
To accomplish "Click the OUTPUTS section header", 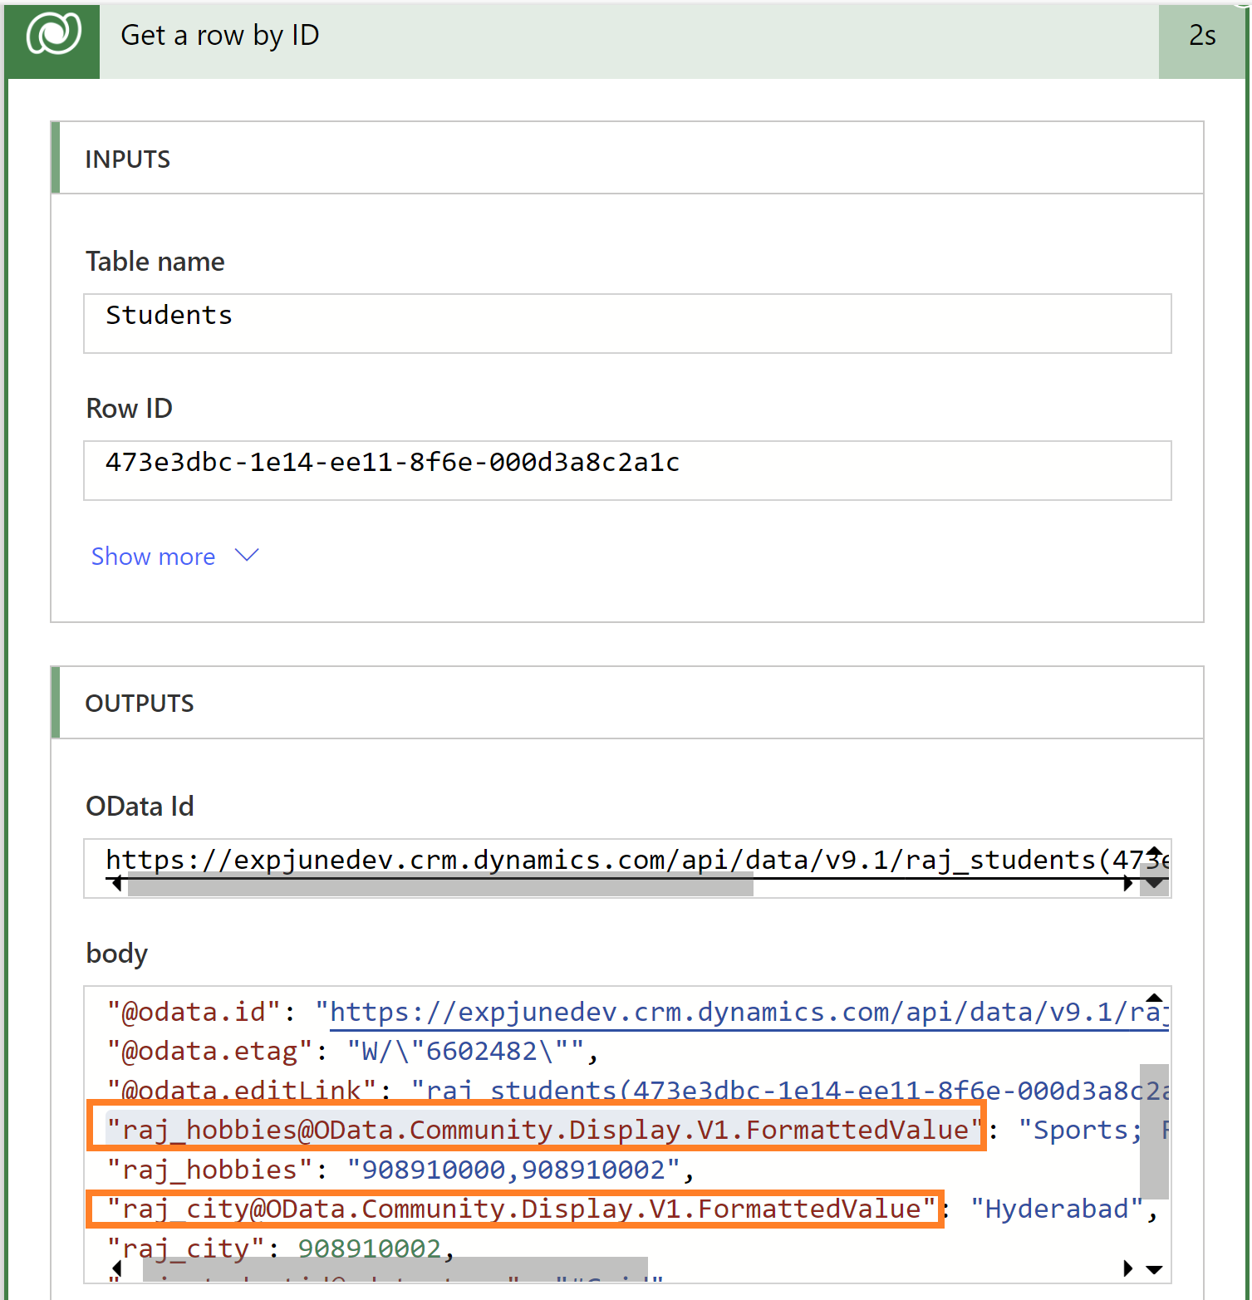I will click(140, 704).
